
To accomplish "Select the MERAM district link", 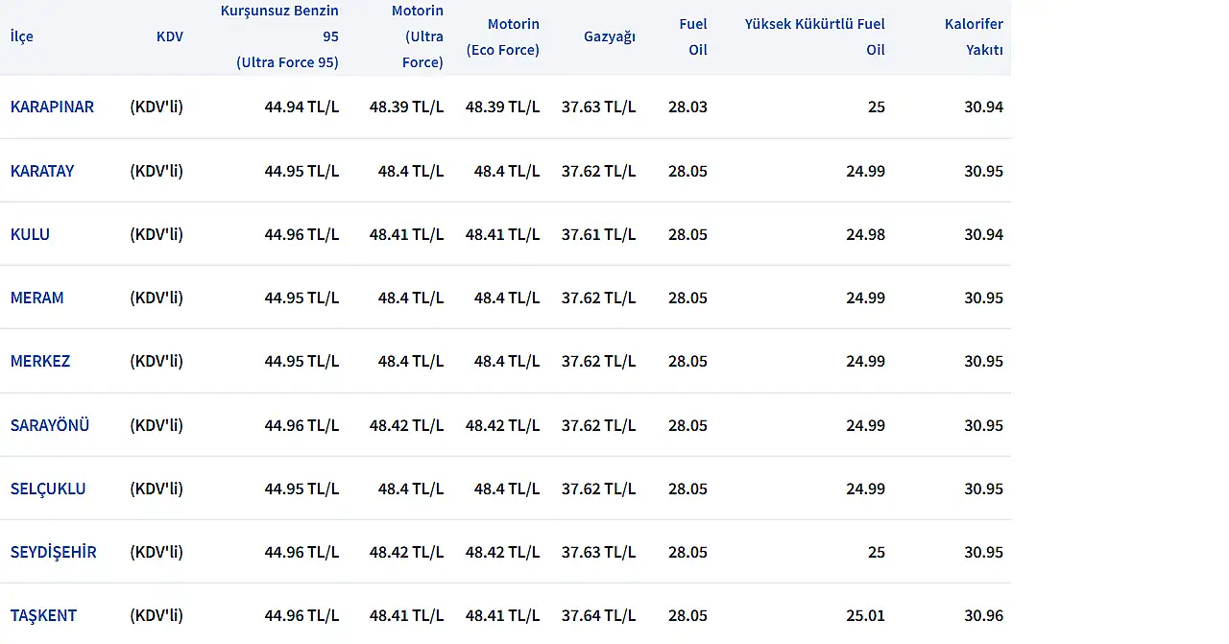I will [x=36, y=298].
